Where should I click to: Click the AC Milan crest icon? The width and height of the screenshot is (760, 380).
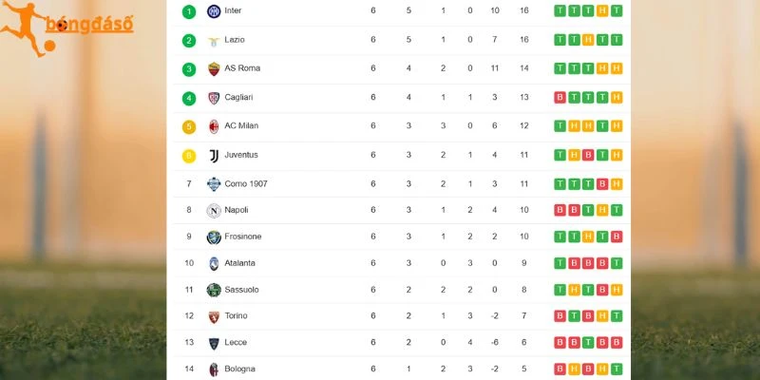214,126
